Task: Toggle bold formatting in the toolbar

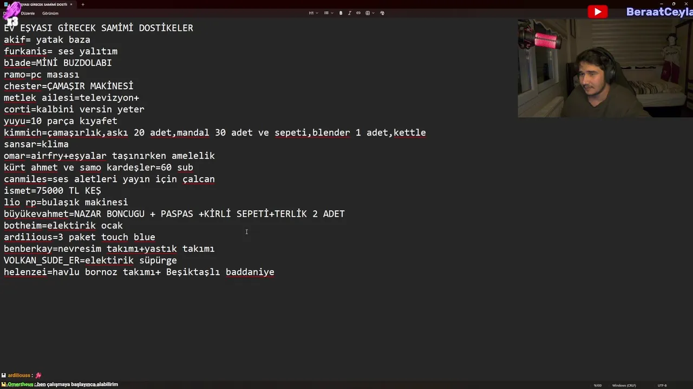Action: 341,13
